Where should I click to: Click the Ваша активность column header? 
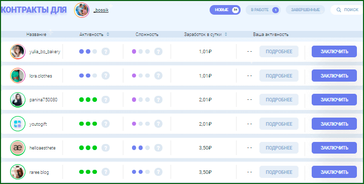pyautogui.click(x=271, y=34)
